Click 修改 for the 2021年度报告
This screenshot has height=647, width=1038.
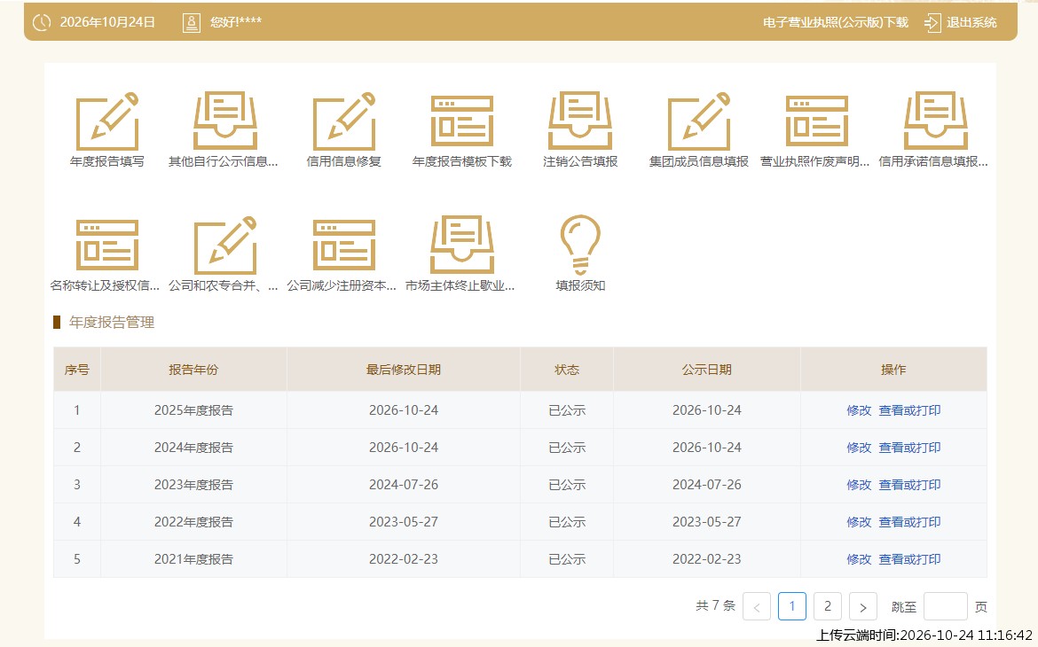859,559
